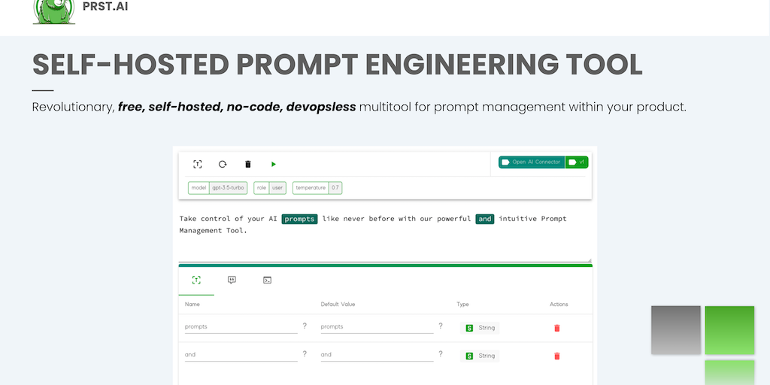Click the highlighted "and" variable in text
The width and height of the screenshot is (770, 385).
pyautogui.click(x=485, y=219)
